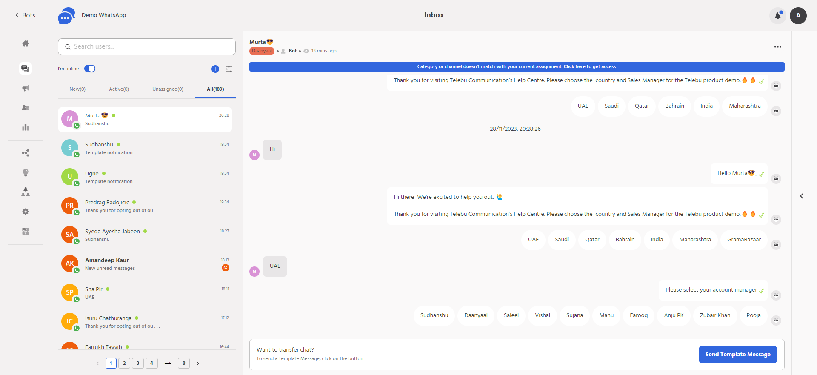Go to next page of chats
Viewport: 817px width, 375px height.
(x=198, y=364)
